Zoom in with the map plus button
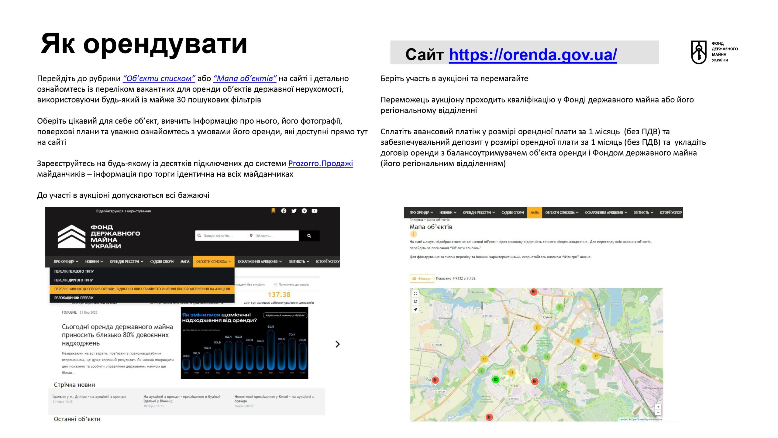Image resolution: width=778 pixels, height=438 pixels. coord(658,407)
